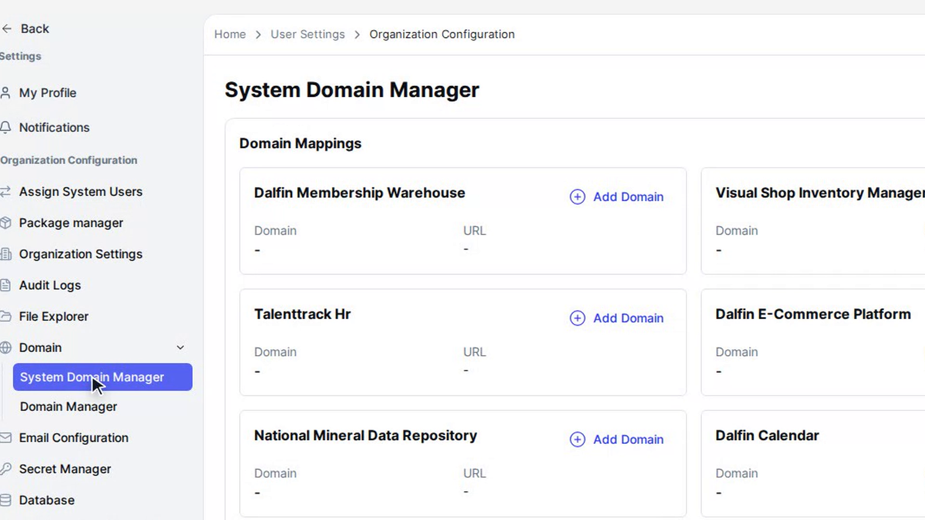Click the Assign System Users arrows icon
This screenshot has width=925, height=520.
pos(5,192)
